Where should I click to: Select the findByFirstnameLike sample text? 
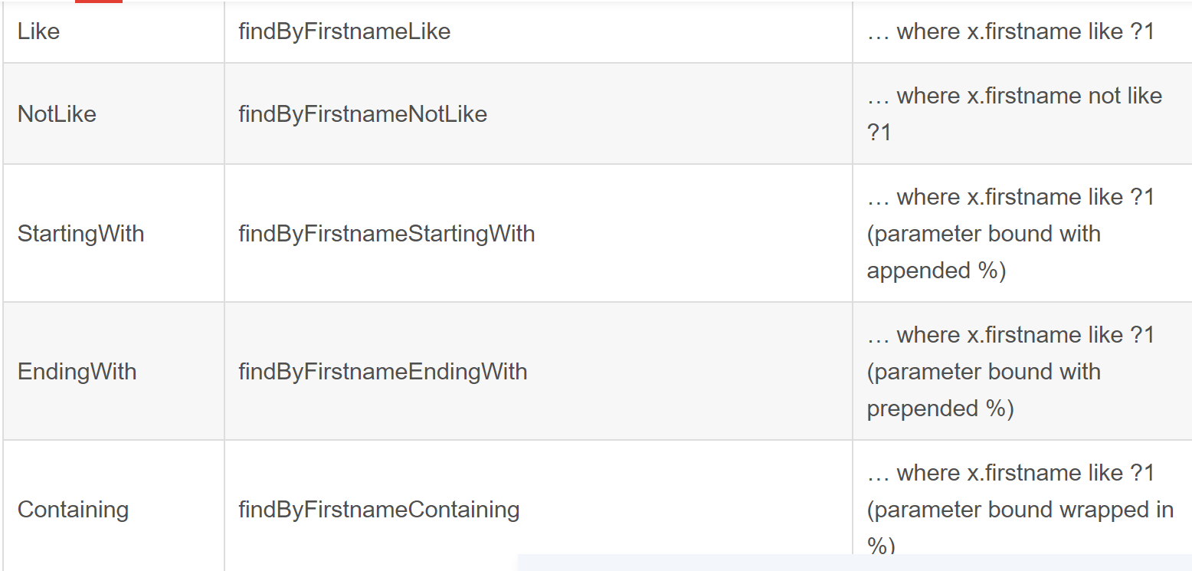[x=344, y=31]
